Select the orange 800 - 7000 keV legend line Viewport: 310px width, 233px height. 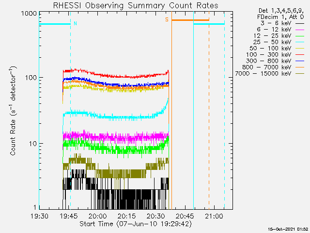tap(299, 67)
